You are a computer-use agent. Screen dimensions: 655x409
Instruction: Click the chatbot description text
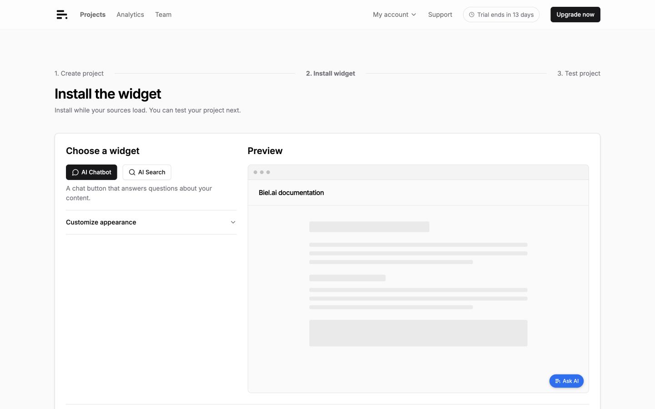(139, 193)
